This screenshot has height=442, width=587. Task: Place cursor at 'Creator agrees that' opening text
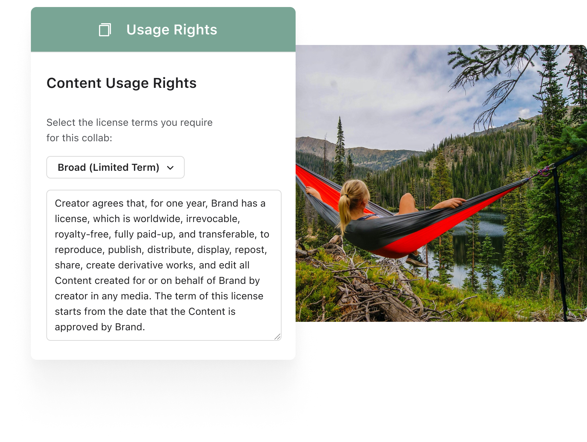point(101,203)
